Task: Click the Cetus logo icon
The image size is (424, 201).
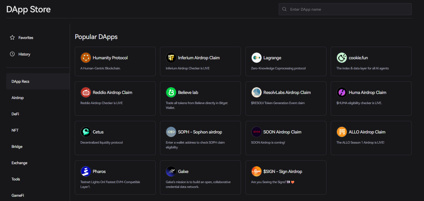Action: pyautogui.click(x=86, y=132)
